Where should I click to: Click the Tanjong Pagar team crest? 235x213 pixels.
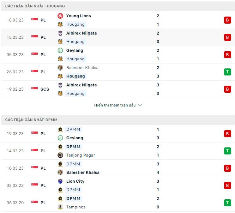[x=60, y=155]
